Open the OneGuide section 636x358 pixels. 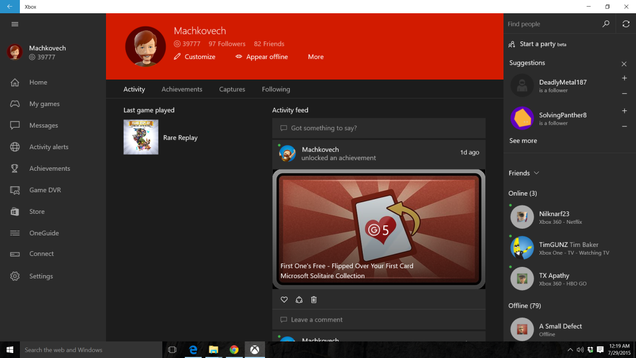(44, 233)
